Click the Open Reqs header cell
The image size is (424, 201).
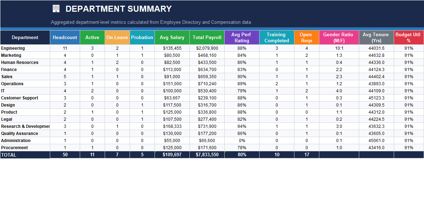click(x=307, y=38)
